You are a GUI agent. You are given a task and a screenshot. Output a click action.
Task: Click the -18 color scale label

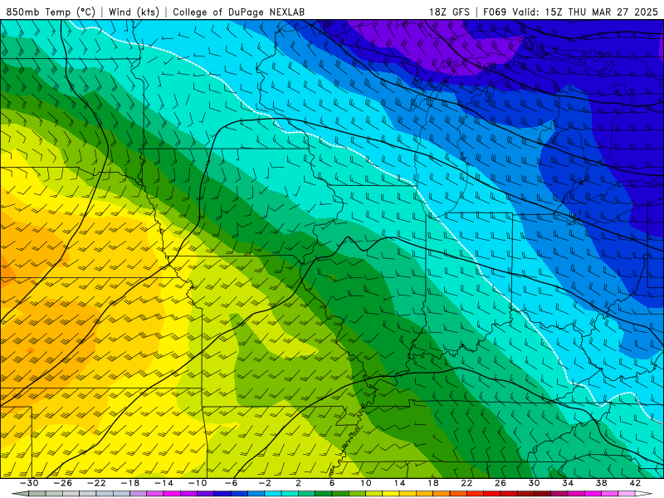pyautogui.click(x=130, y=483)
